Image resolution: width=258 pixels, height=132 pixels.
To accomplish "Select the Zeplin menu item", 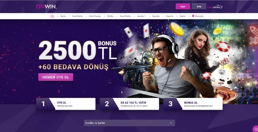I will (x=182, y=16).
